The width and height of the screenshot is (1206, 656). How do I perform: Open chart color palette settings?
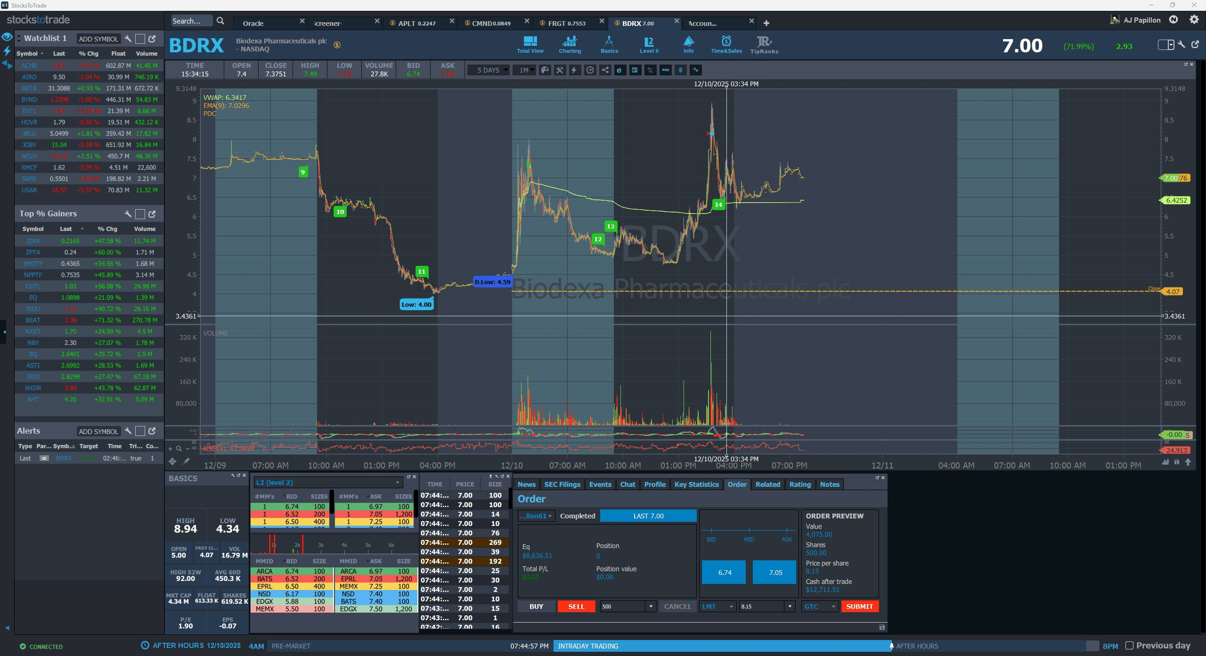pyautogui.click(x=545, y=70)
